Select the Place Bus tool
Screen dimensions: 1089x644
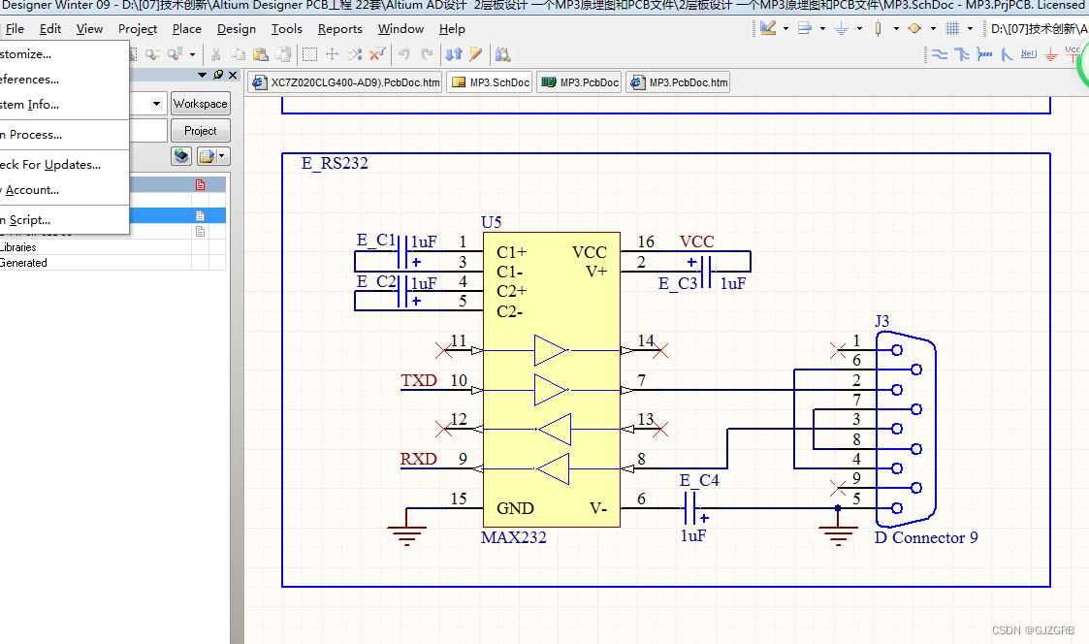tap(962, 54)
